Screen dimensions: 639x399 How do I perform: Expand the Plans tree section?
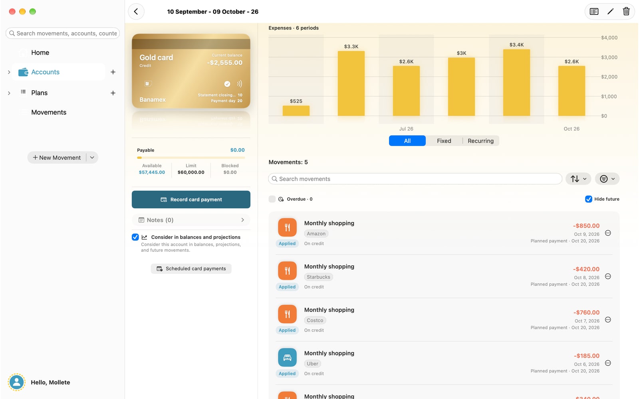(x=9, y=93)
